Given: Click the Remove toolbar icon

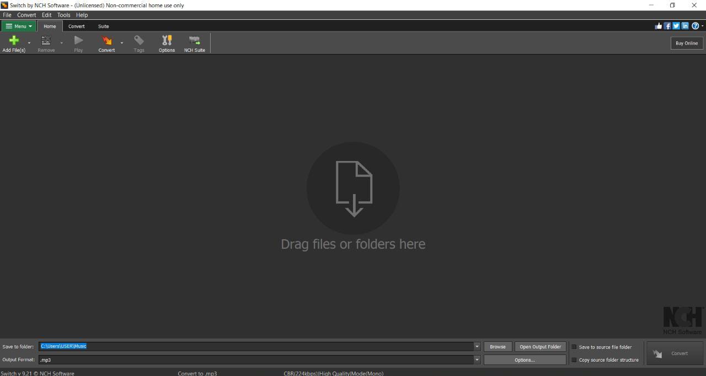Looking at the screenshot, I should [46, 40].
